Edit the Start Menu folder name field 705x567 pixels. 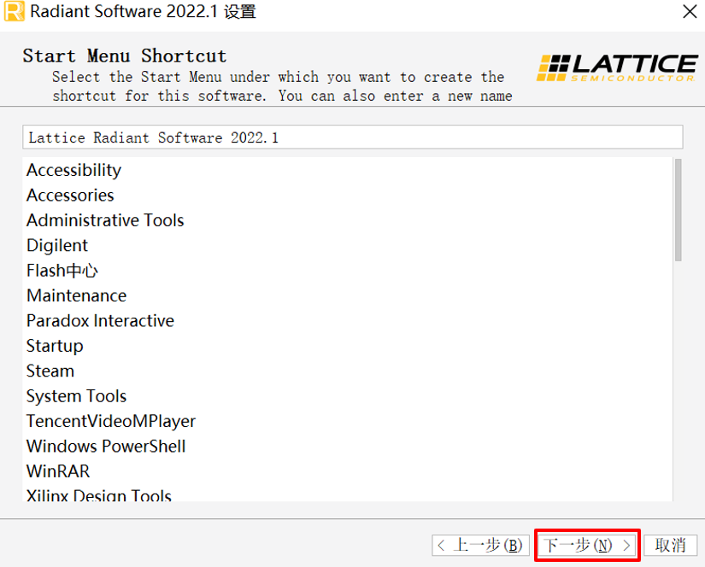[352, 137]
